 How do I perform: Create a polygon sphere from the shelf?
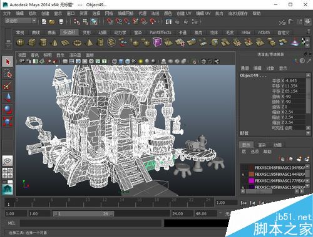click(x=20, y=42)
